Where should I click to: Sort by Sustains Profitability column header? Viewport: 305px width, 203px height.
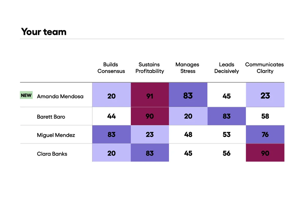click(x=149, y=68)
